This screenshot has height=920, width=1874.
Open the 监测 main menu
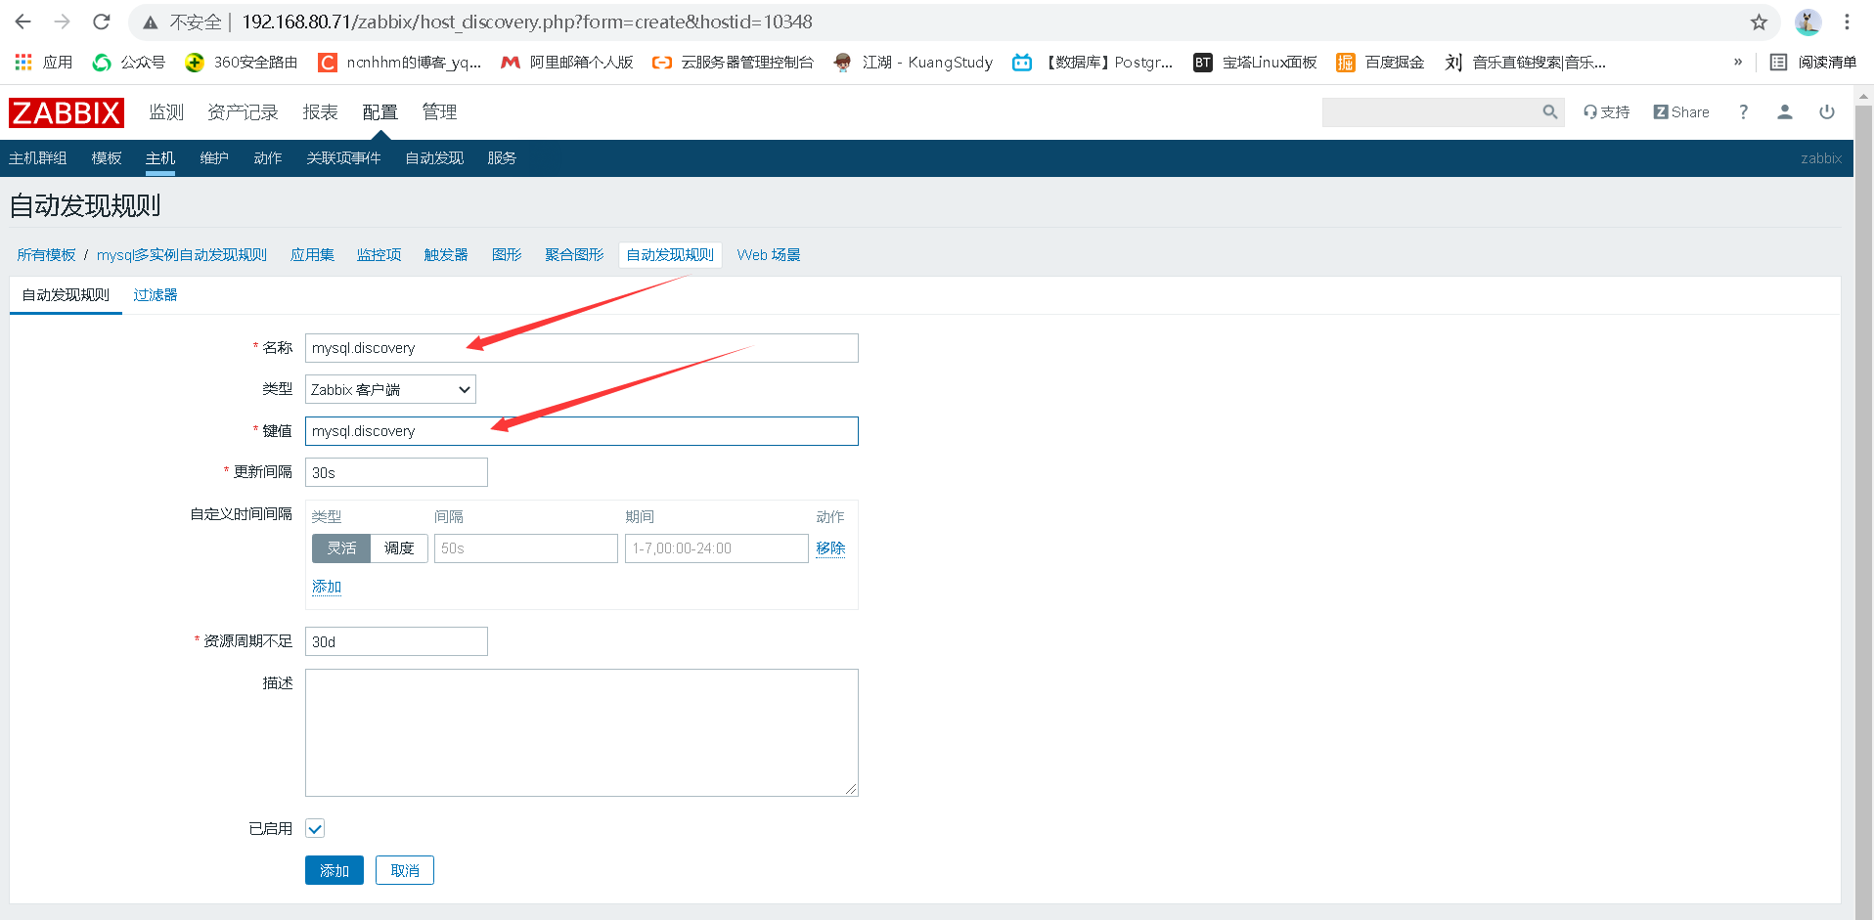coord(166,112)
